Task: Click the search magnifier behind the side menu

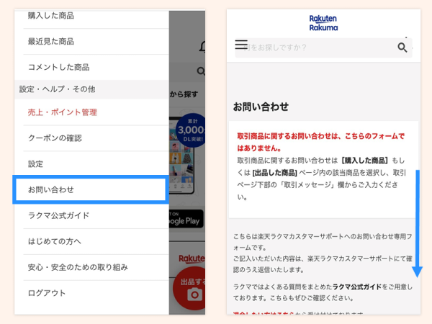Action: 202,71
